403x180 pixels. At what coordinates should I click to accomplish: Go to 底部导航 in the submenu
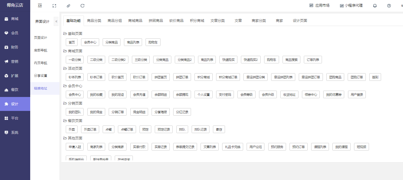click(x=40, y=50)
